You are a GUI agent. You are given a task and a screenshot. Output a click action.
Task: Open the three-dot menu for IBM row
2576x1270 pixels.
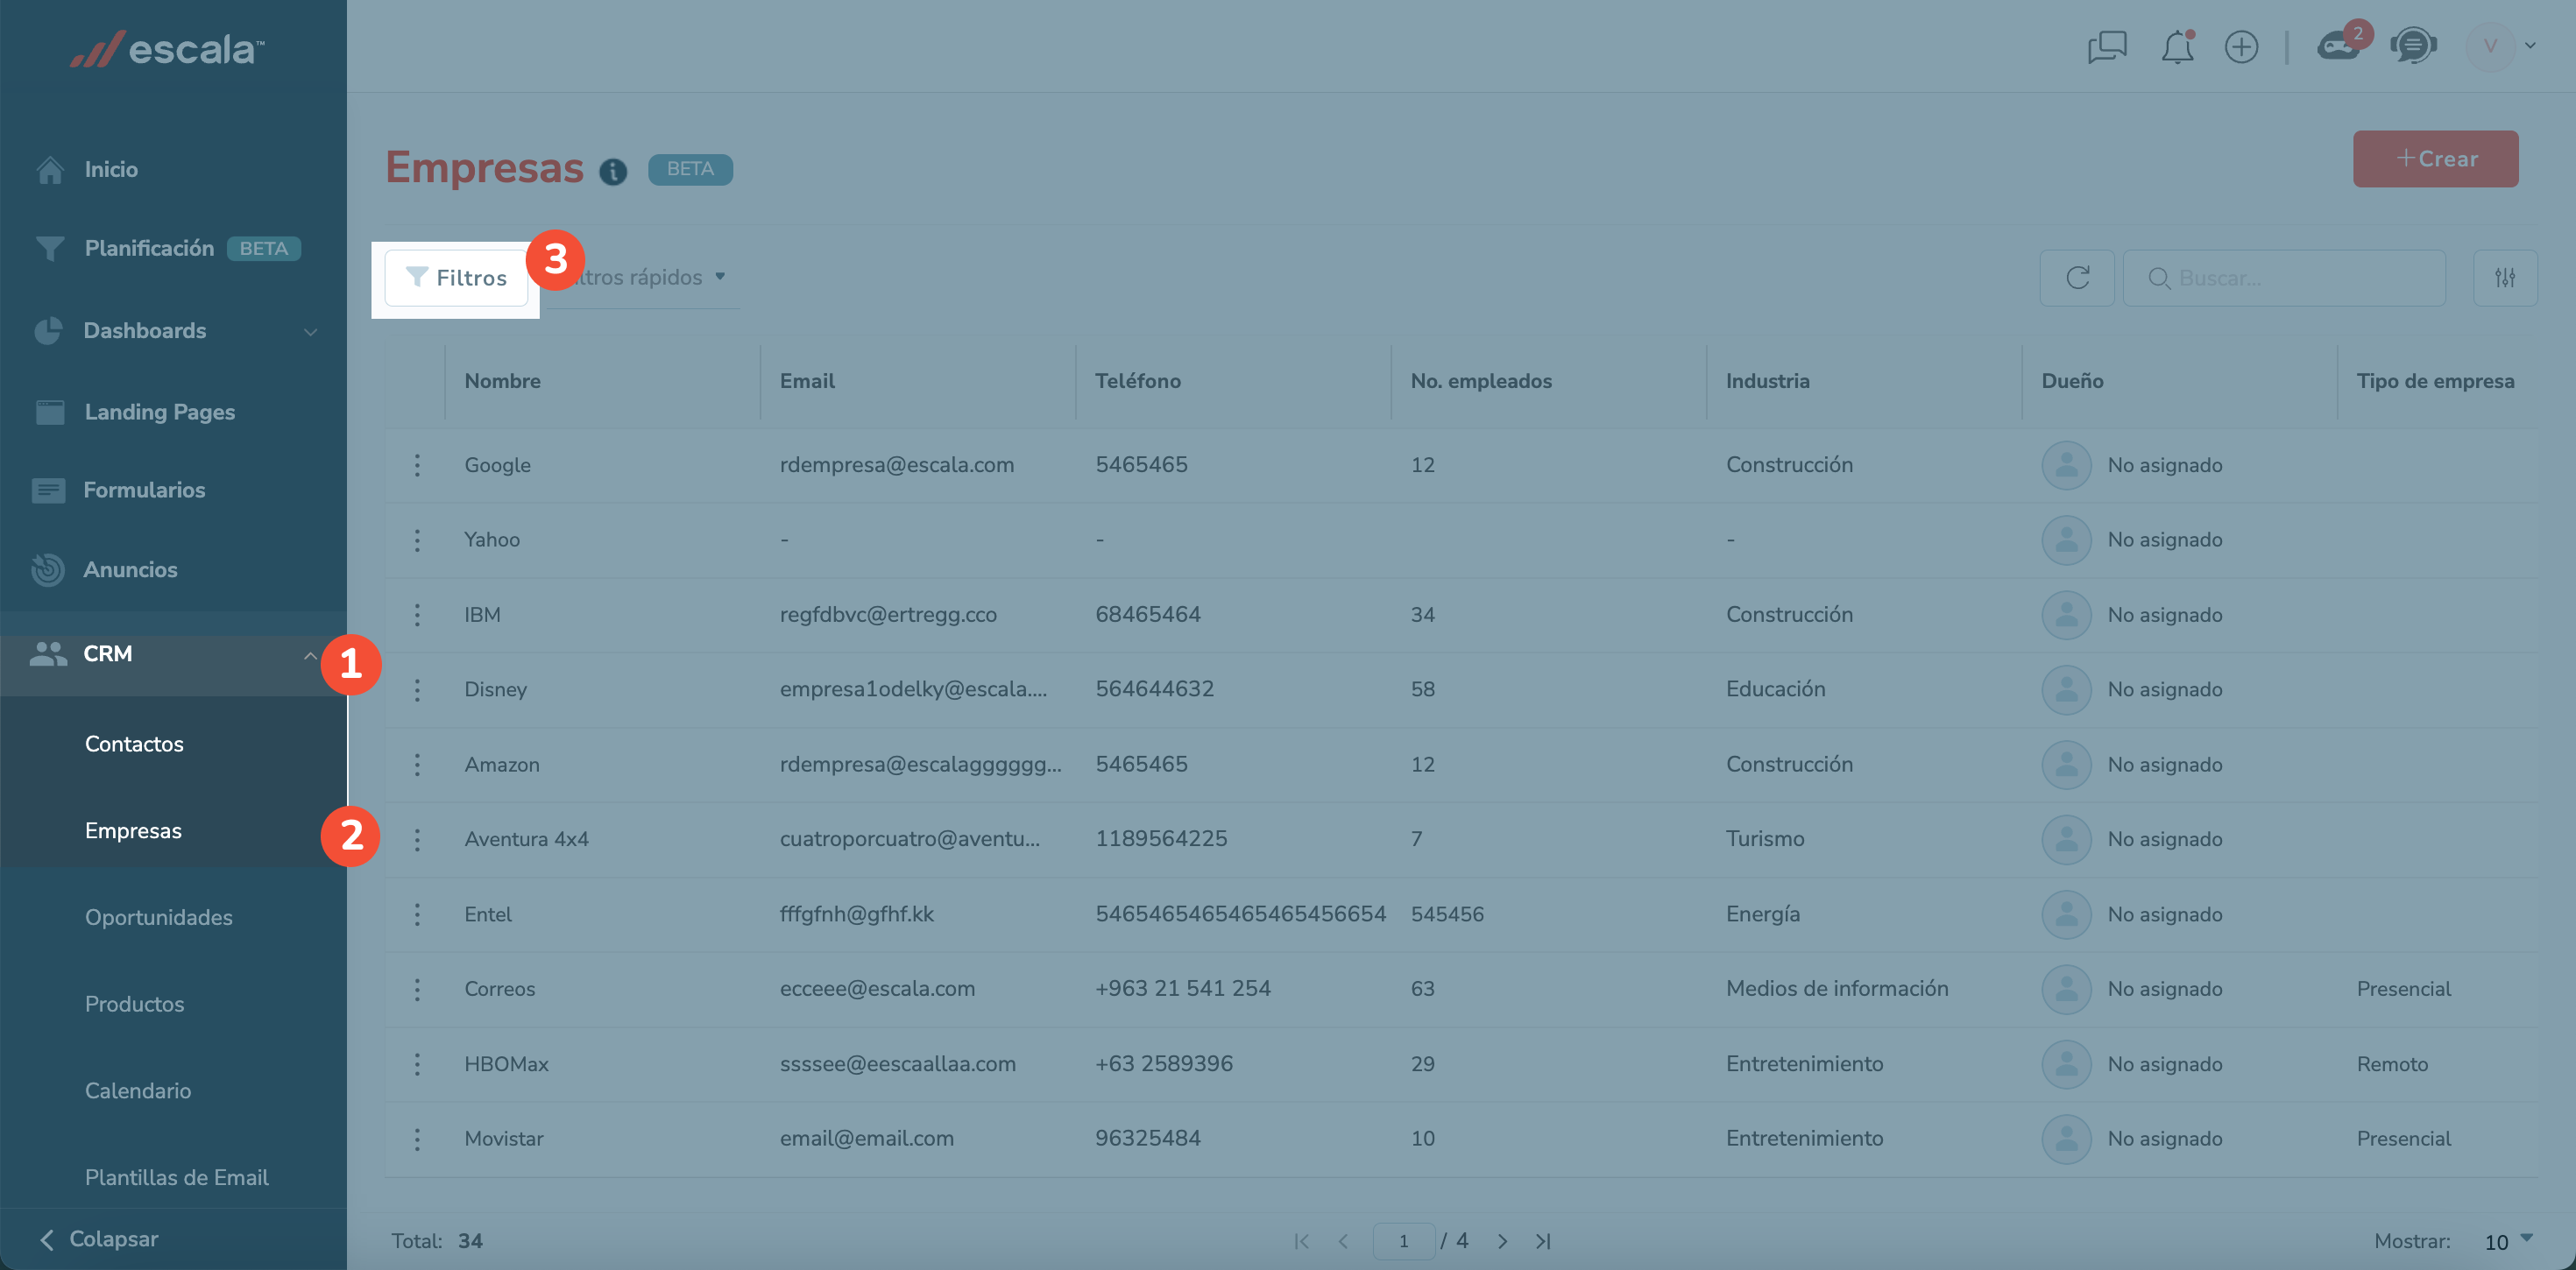(x=417, y=615)
